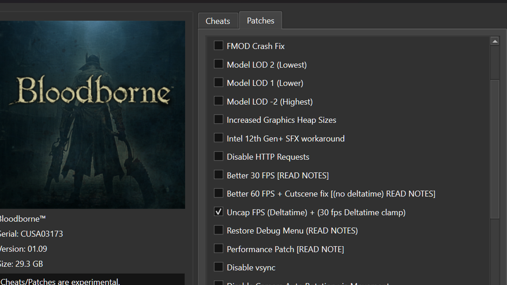Click the Bloodborne™ game title text

[22, 219]
